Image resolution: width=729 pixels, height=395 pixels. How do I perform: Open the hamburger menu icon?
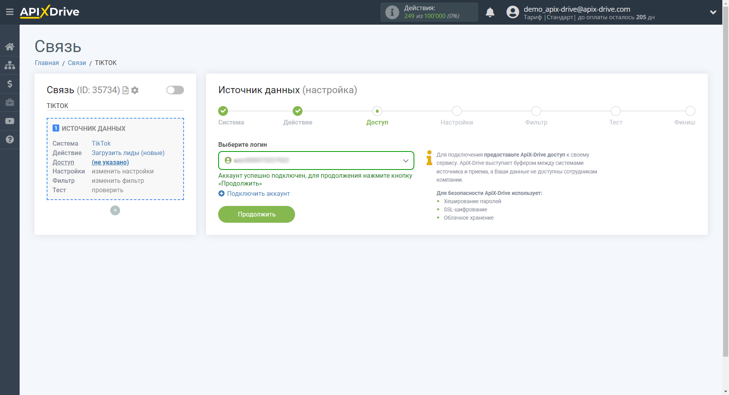[10, 12]
